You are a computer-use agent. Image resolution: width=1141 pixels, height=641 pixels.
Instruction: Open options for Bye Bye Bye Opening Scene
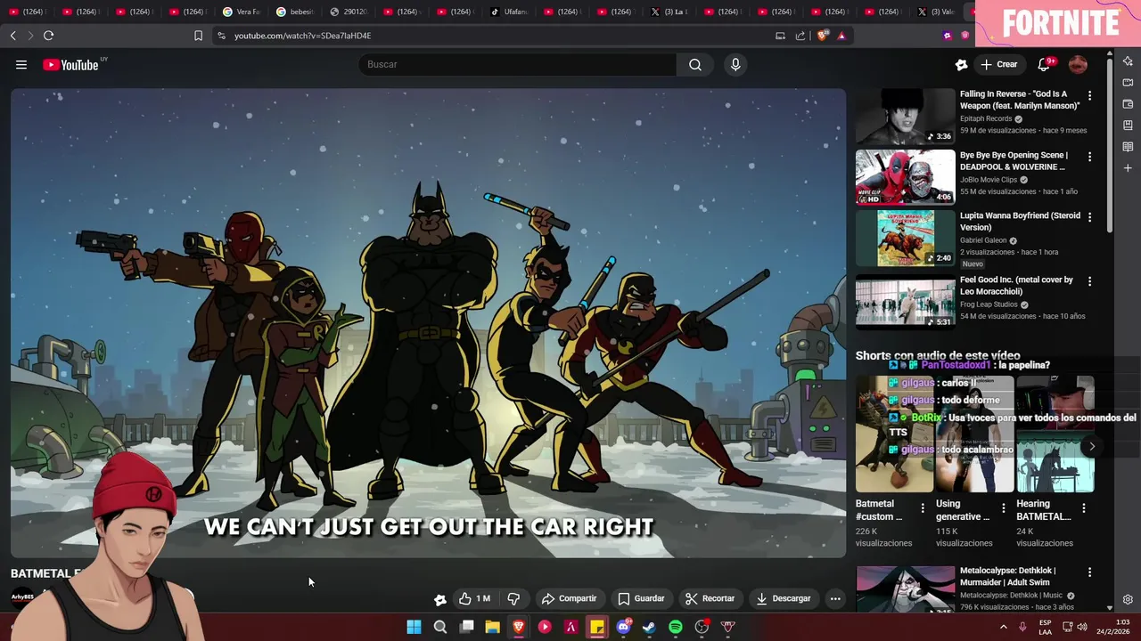pyautogui.click(x=1089, y=156)
